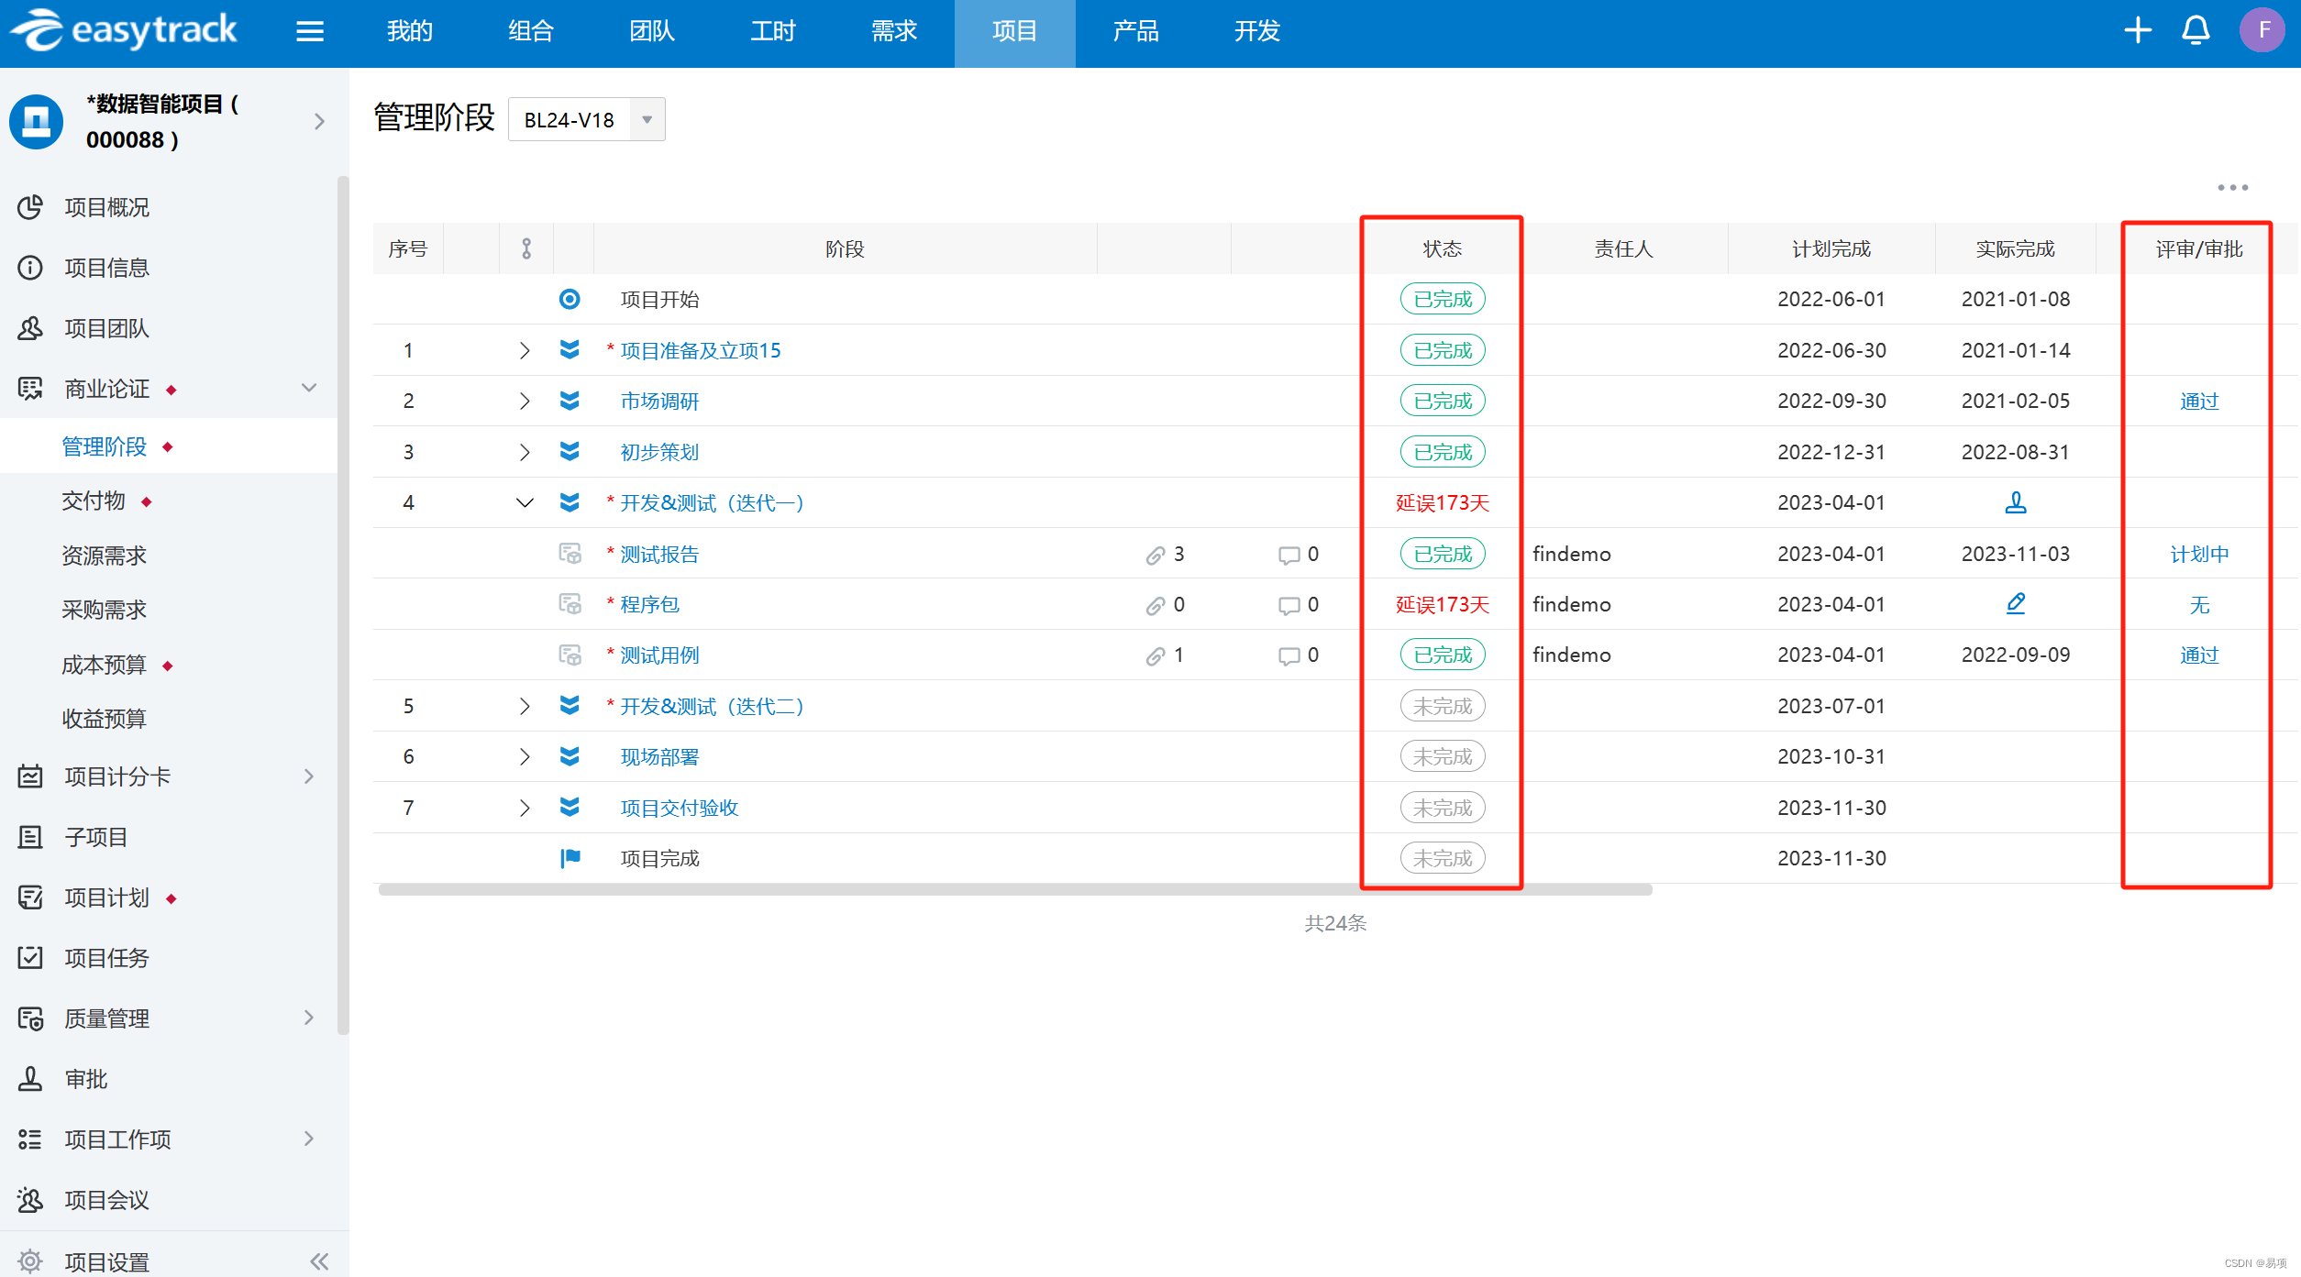Open the user avatar F menu
Viewport: 2301px width, 1277px height.
click(x=2262, y=30)
